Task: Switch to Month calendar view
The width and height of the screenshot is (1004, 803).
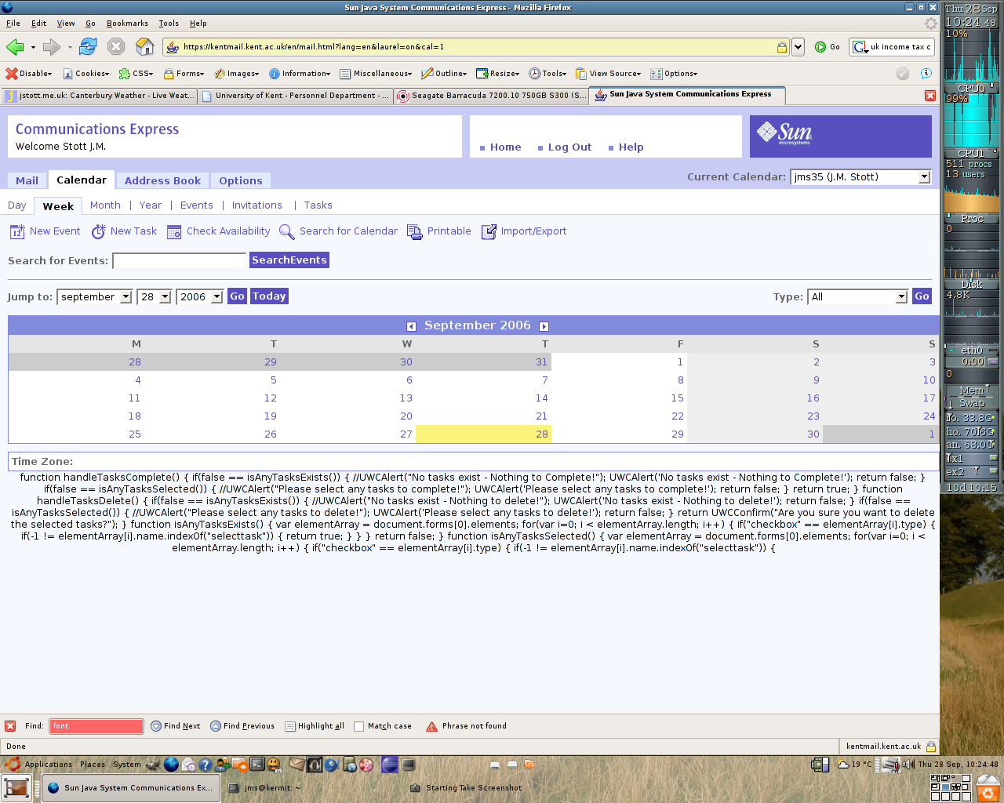Action: [105, 205]
